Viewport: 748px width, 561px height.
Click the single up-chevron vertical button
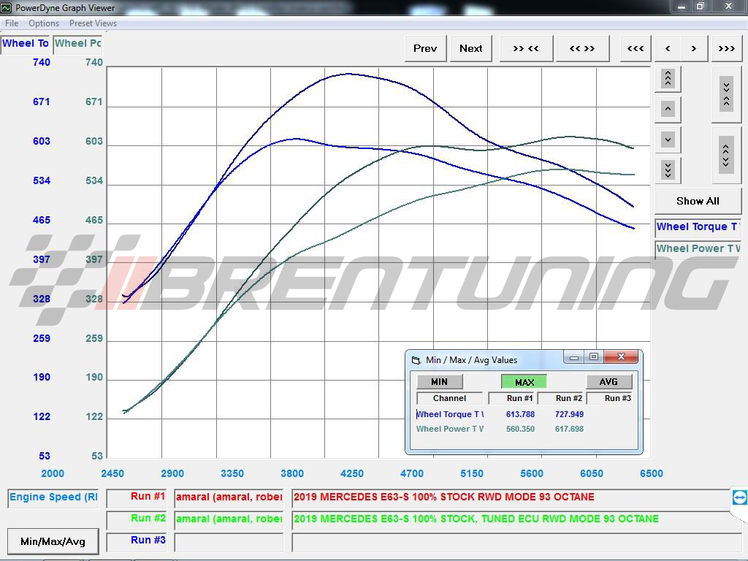click(x=668, y=110)
